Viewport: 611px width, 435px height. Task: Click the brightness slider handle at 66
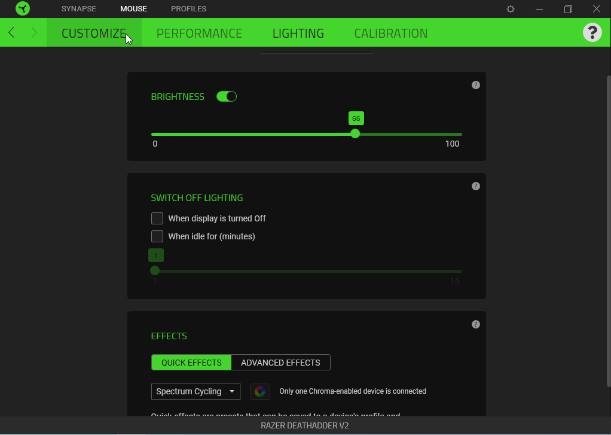tap(355, 134)
